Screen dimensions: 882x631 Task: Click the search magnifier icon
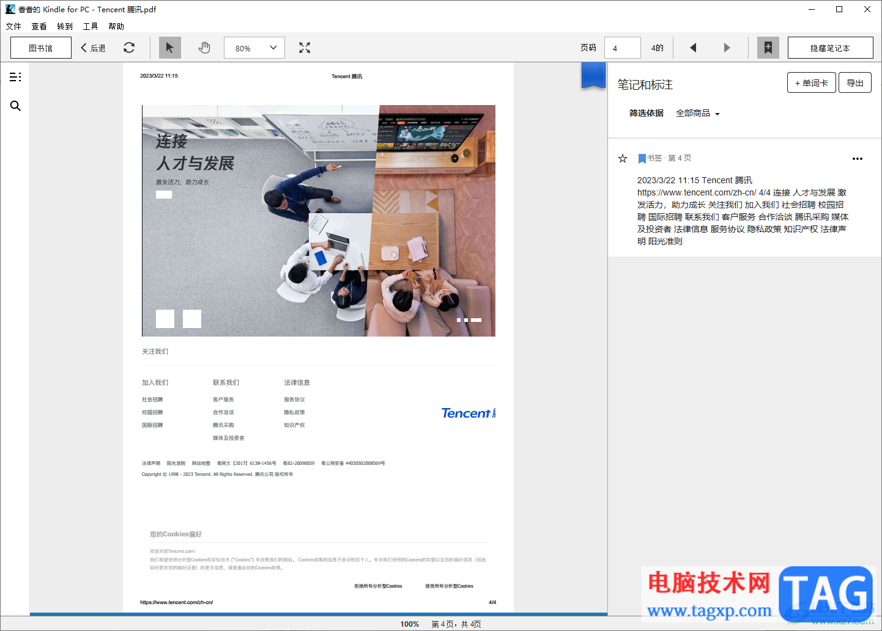tap(15, 106)
